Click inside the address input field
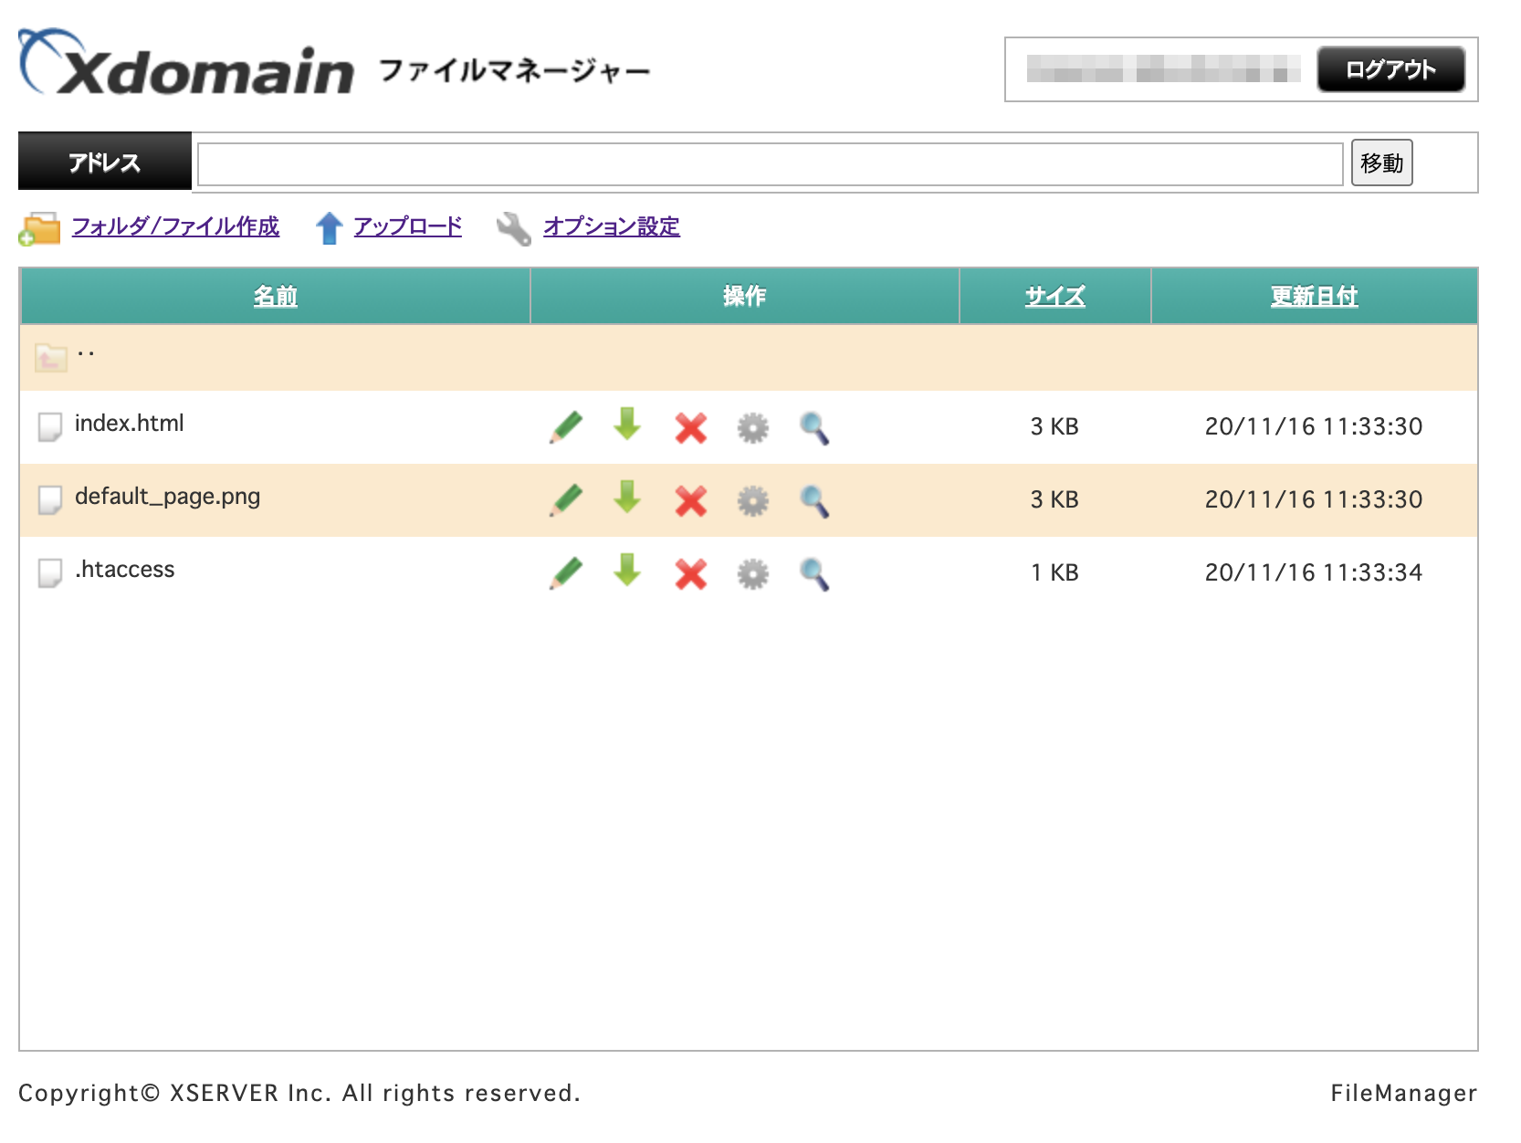The image size is (1521, 1143). tap(767, 163)
